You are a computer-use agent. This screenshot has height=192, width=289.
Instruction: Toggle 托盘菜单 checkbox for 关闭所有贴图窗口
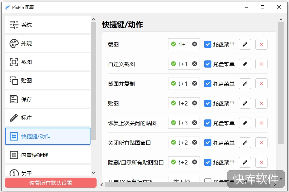[208, 143]
